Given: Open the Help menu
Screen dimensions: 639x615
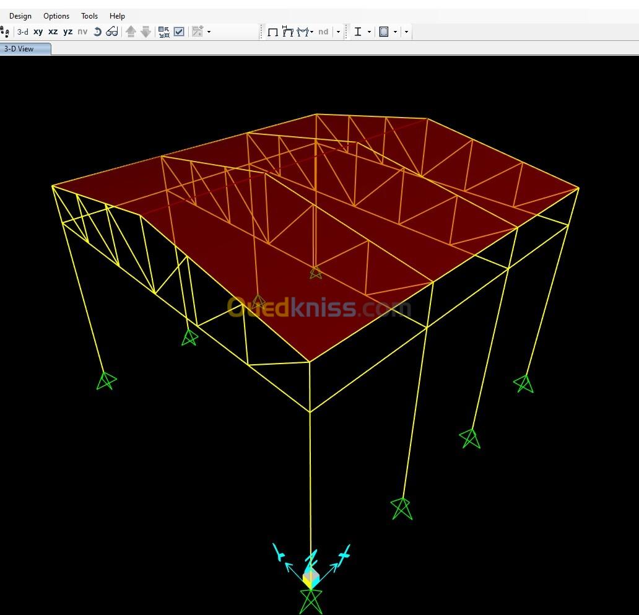Looking at the screenshot, I should coord(117,16).
